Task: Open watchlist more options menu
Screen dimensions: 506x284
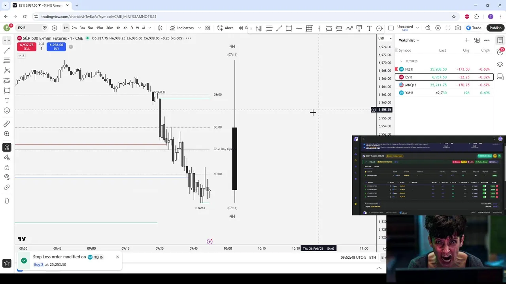Action: coord(487,40)
